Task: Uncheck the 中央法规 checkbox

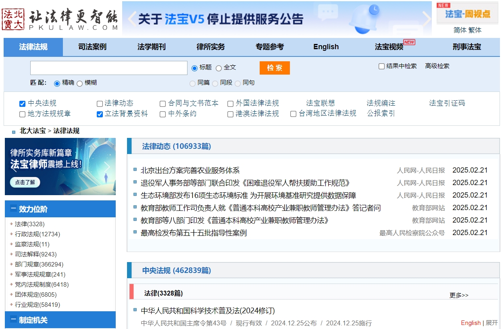Action: coord(23,104)
